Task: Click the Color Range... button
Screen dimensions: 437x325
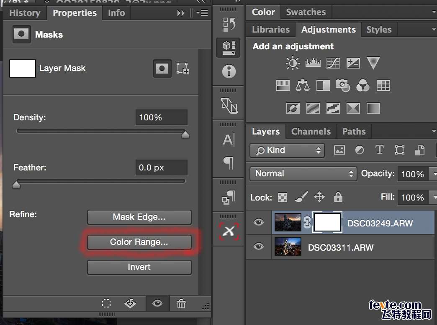Action: [139, 242]
